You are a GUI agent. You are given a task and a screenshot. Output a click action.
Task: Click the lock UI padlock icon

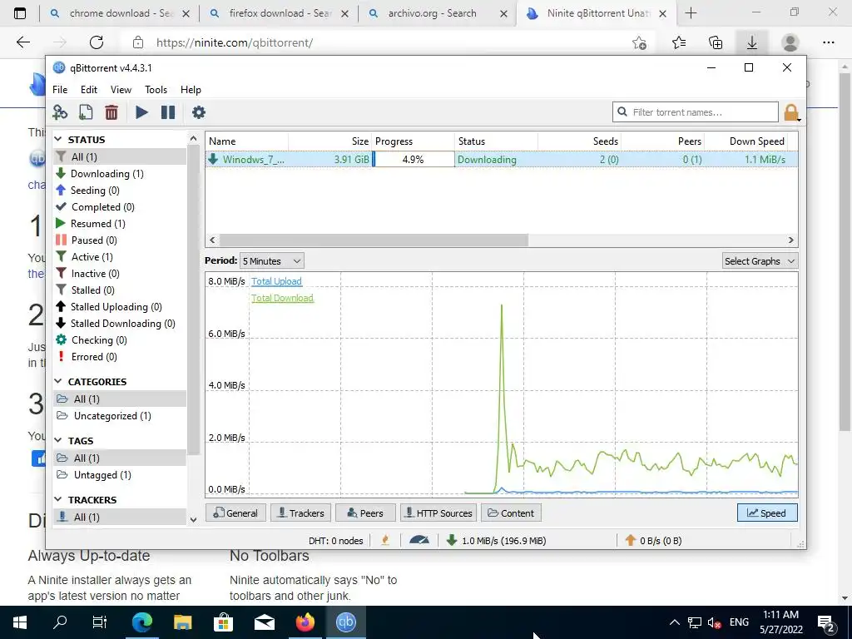(x=790, y=112)
